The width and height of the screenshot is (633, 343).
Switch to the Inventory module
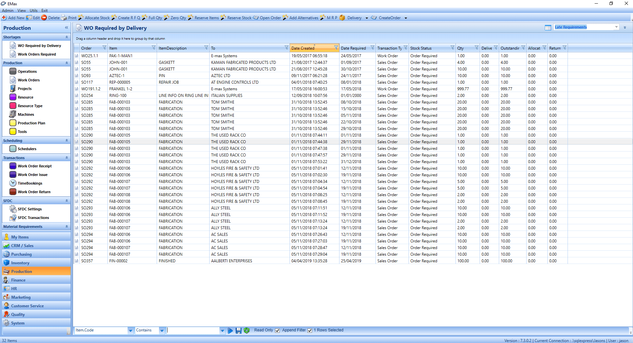(x=36, y=263)
